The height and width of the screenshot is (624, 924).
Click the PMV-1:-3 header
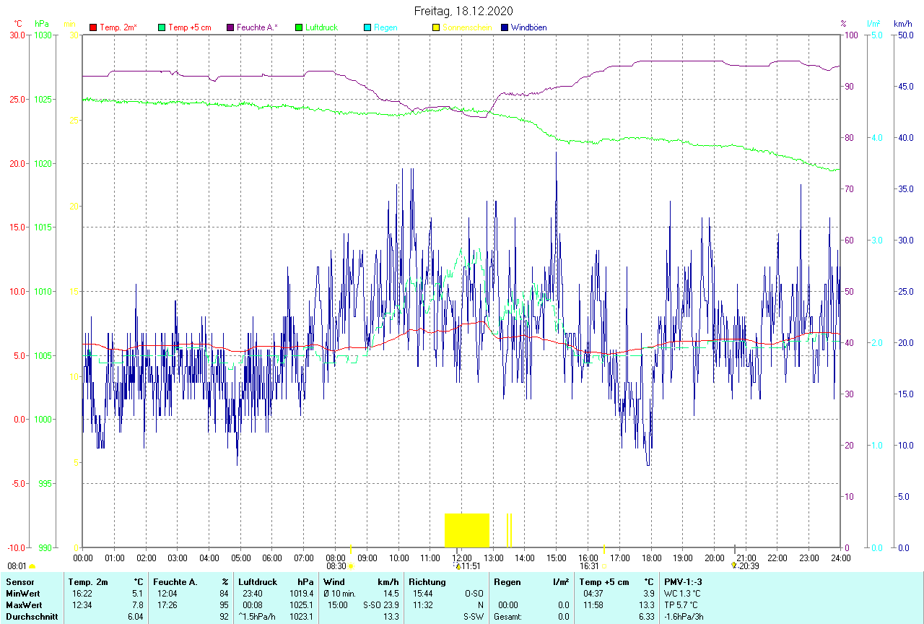[683, 582]
